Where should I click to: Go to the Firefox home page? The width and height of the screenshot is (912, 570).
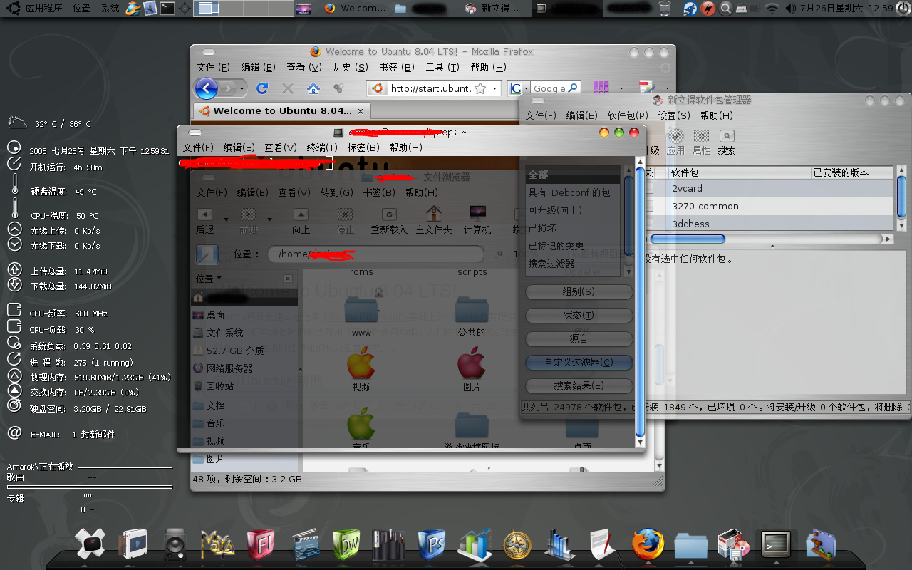(313, 88)
